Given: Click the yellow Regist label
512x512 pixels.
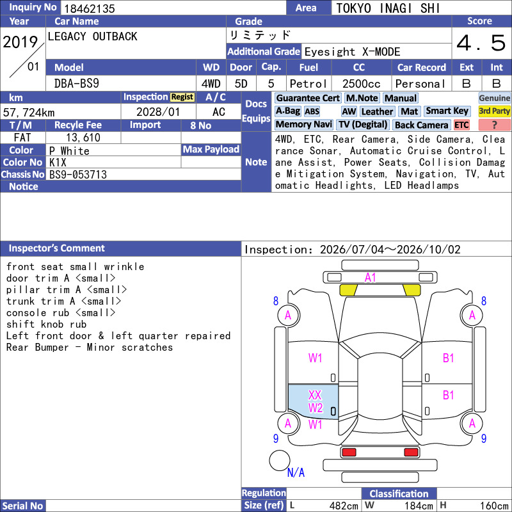Looking at the screenshot, I should coord(182,97).
